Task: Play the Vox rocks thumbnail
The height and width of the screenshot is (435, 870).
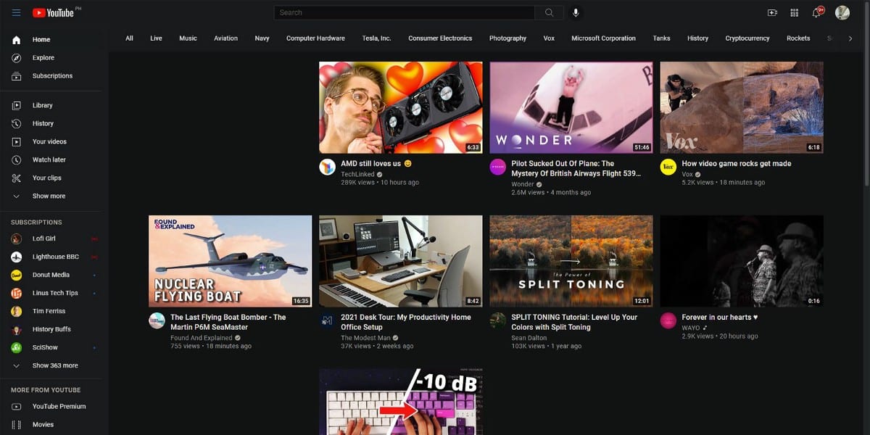Action: 742,107
